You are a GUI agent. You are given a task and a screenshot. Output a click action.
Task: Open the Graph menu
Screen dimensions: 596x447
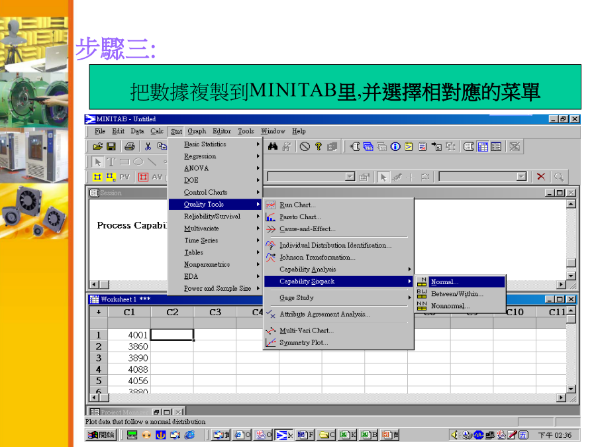click(x=197, y=131)
